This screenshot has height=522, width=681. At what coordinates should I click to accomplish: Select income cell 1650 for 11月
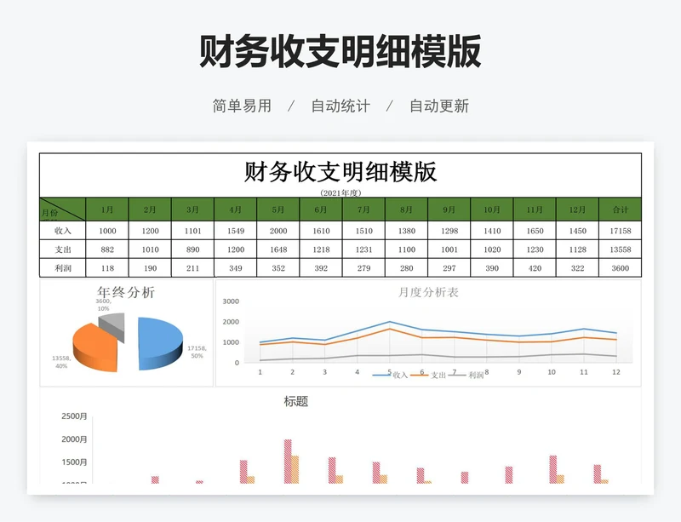tap(535, 231)
